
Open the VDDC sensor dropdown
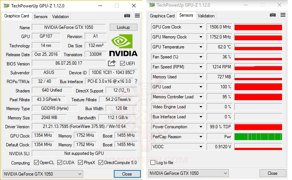tap(201, 147)
